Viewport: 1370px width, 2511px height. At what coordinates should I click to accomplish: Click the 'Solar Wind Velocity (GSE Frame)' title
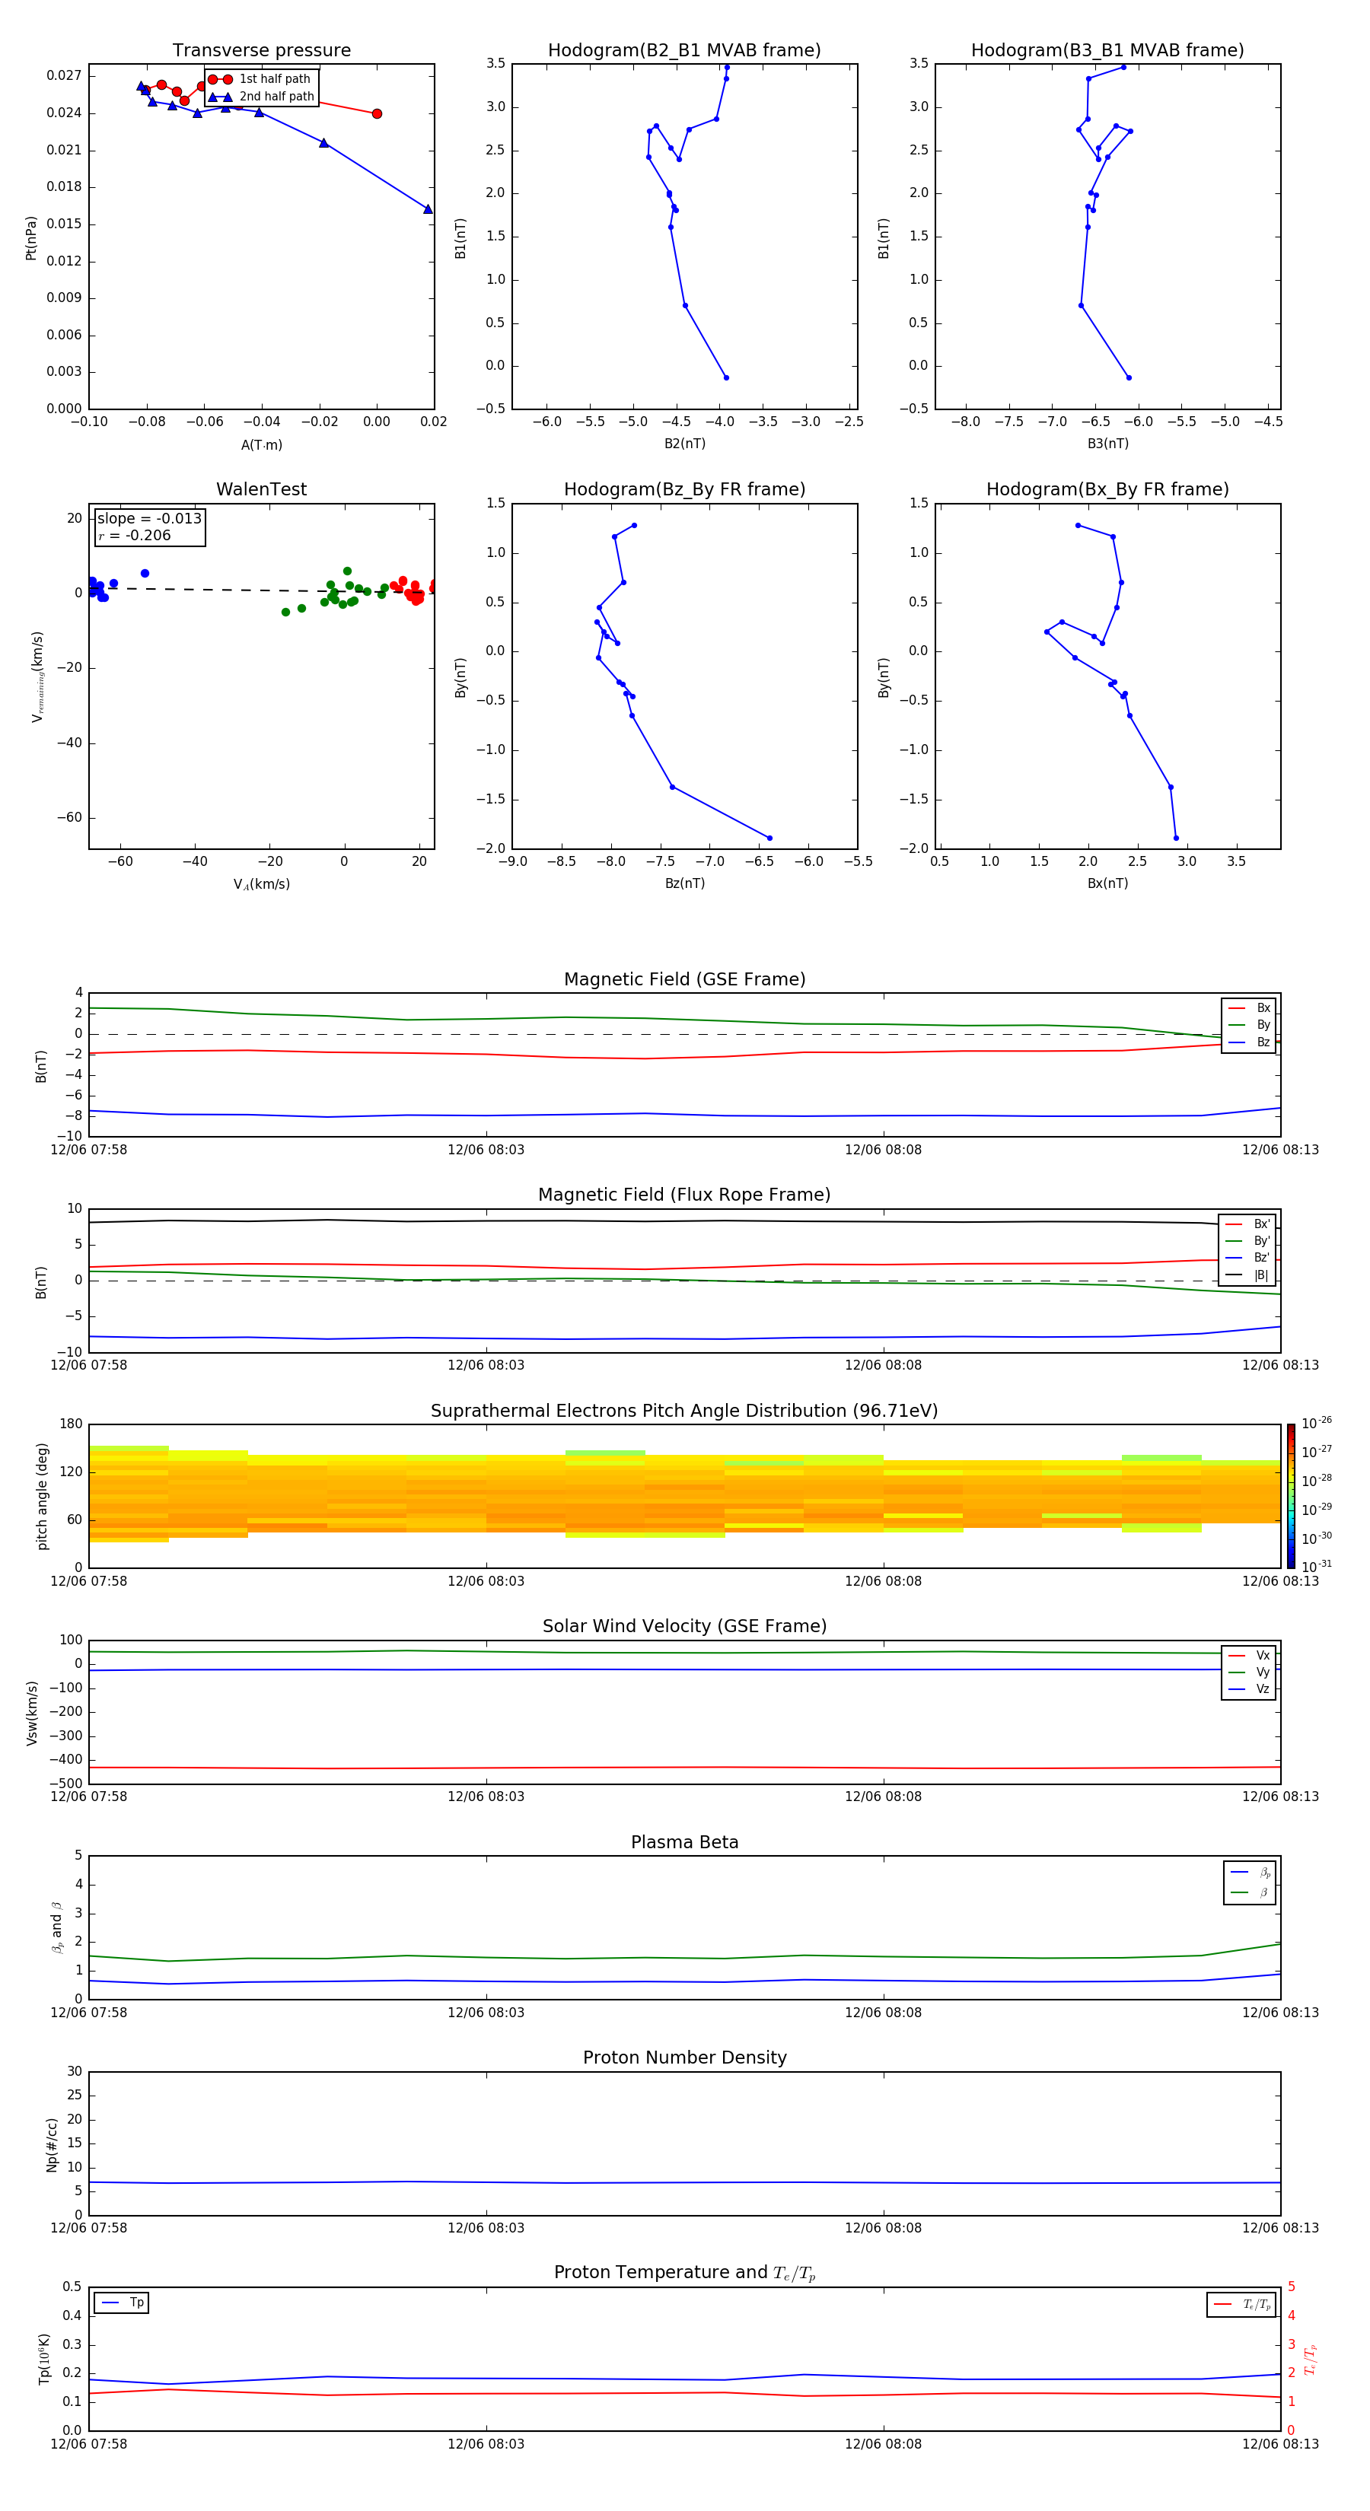coord(684,1626)
